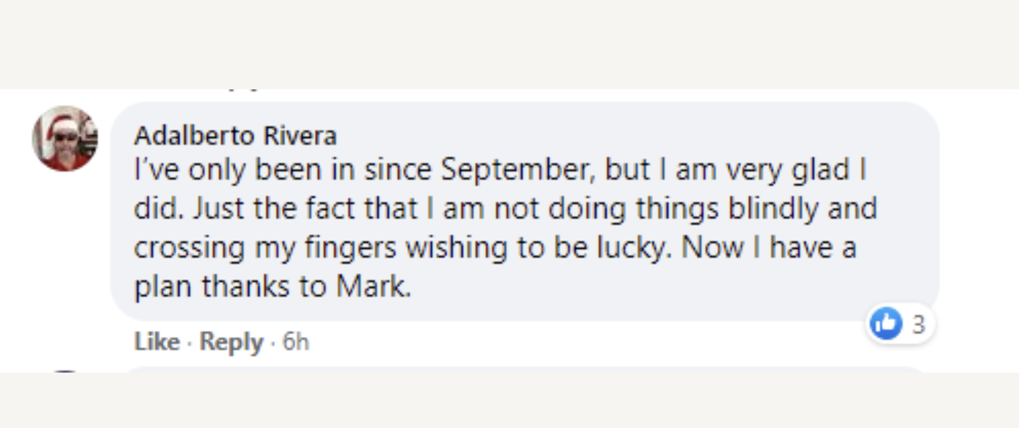Click the word "blindly" in the comment
Viewport: 1019px width, 428px height.
(773, 208)
